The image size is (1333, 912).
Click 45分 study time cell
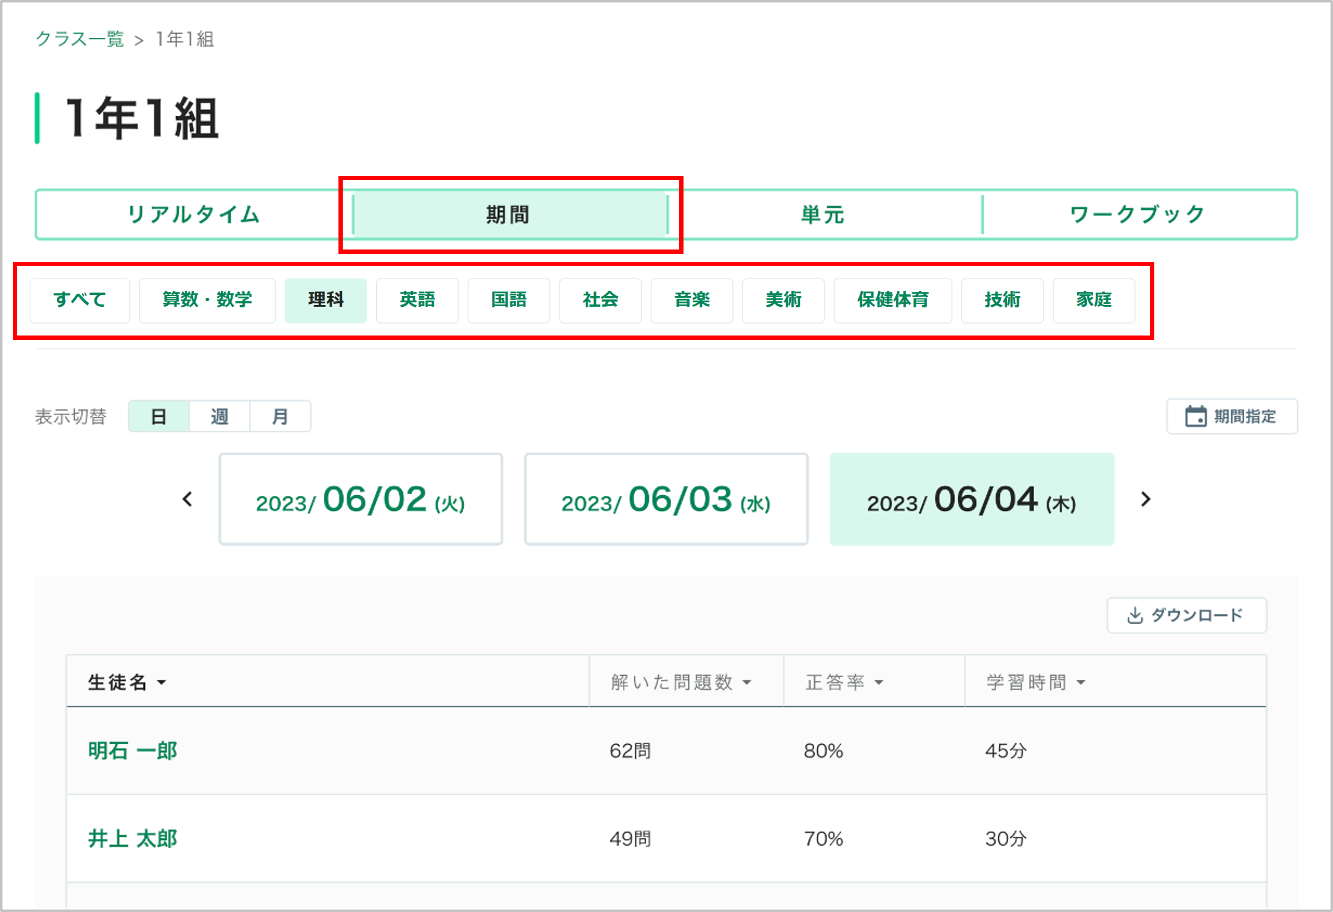1005,751
